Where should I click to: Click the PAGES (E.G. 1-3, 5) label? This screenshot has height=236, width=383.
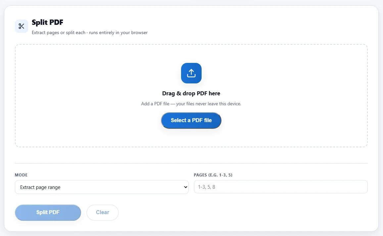click(x=213, y=175)
